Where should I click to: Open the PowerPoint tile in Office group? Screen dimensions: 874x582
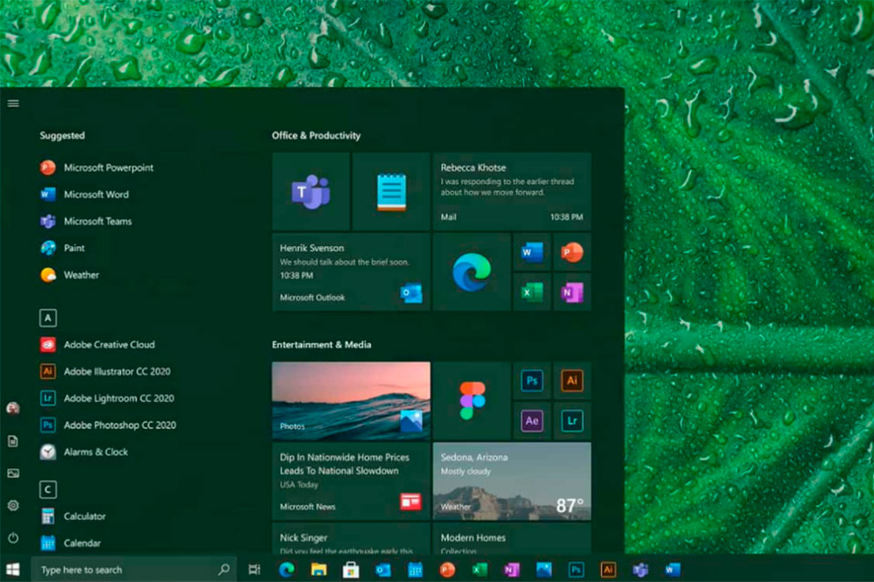[x=572, y=252]
